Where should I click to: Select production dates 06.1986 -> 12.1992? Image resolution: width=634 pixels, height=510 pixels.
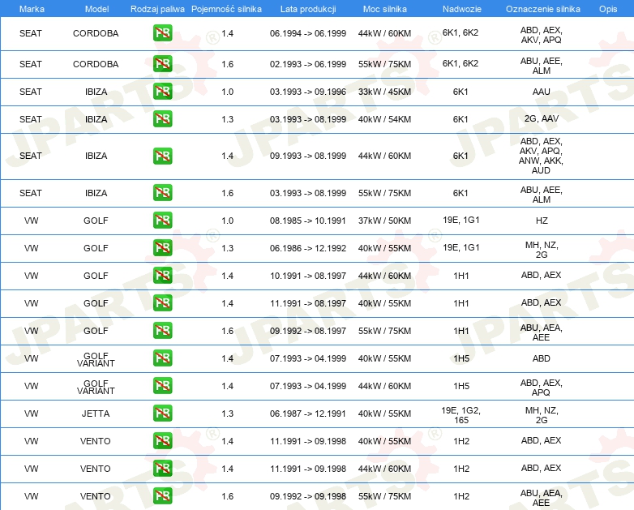pyautogui.click(x=308, y=248)
